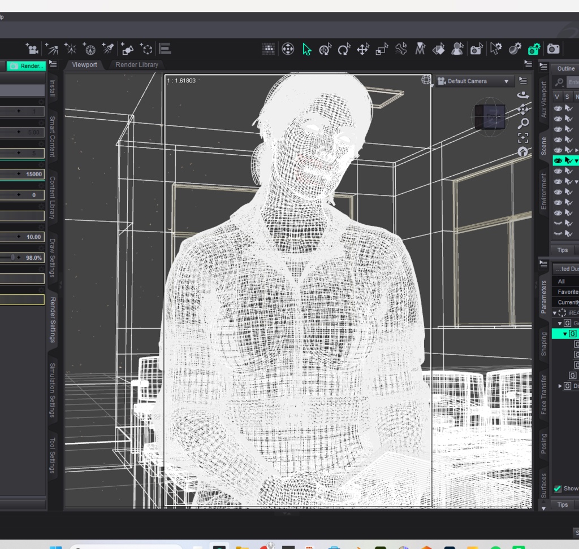Pick the Translate four-arrow tool
This screenshot has width=579, height=549.
click(x=364, y=49)
